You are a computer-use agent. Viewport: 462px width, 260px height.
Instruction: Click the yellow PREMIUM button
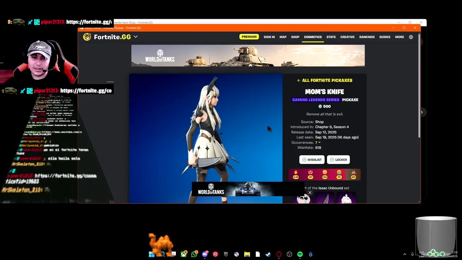249,37
